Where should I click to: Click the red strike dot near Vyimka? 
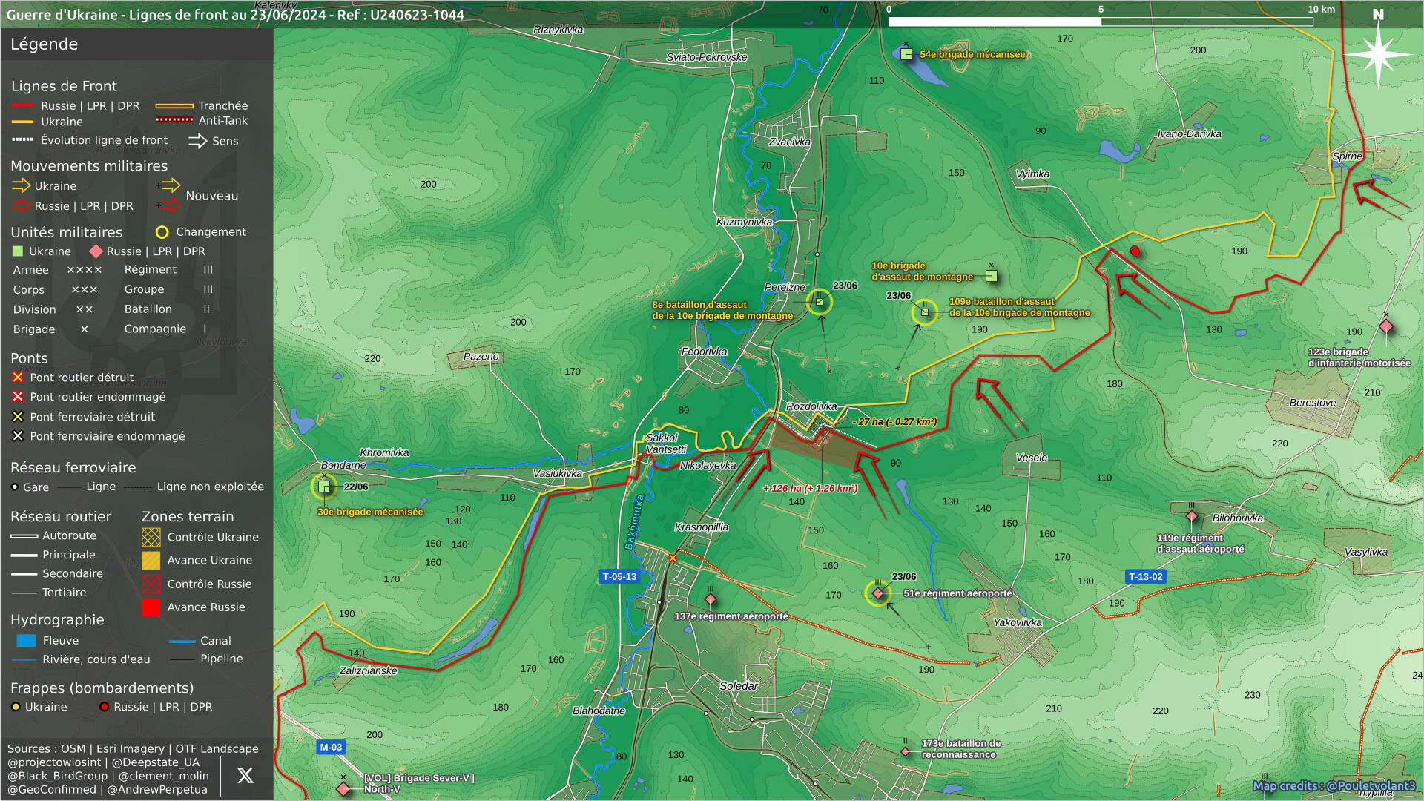coord(1135,252)
